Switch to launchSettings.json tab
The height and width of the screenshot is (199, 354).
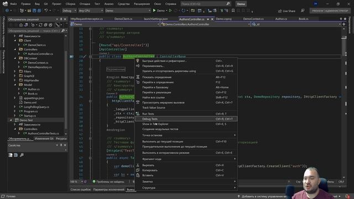pos(156,19)
